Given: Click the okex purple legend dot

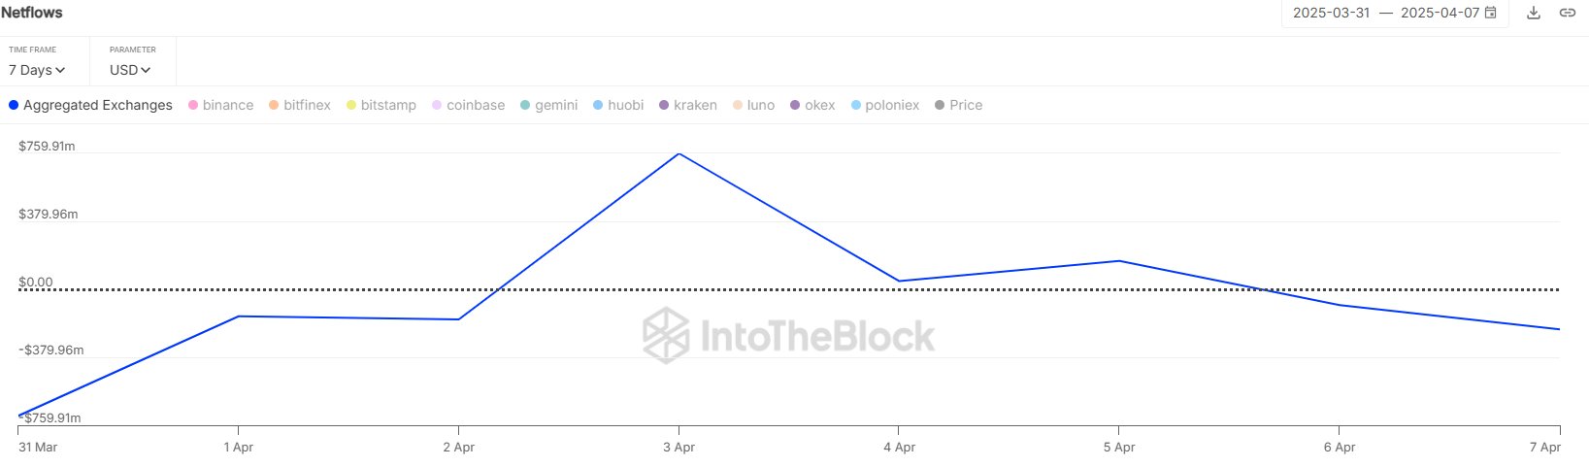Looking at the screenshot, I should point(795,105).
